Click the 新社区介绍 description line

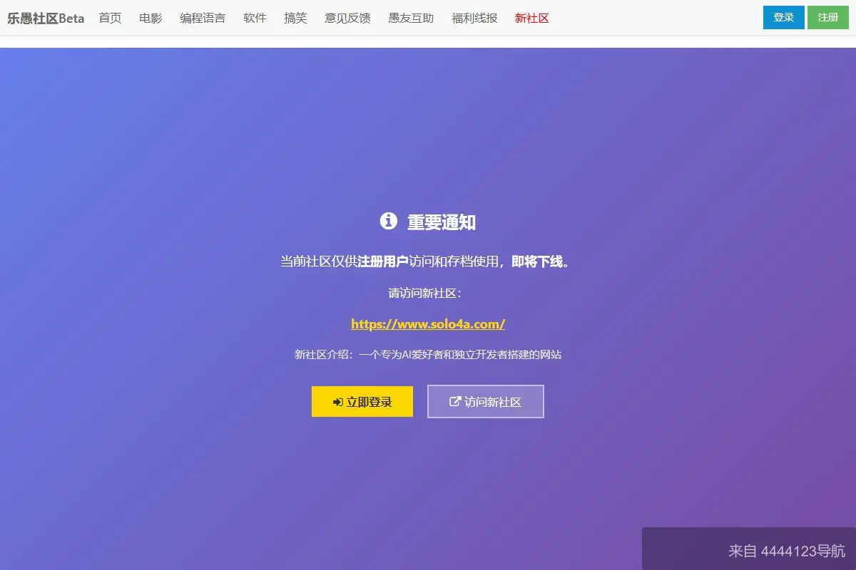point(428,354)
